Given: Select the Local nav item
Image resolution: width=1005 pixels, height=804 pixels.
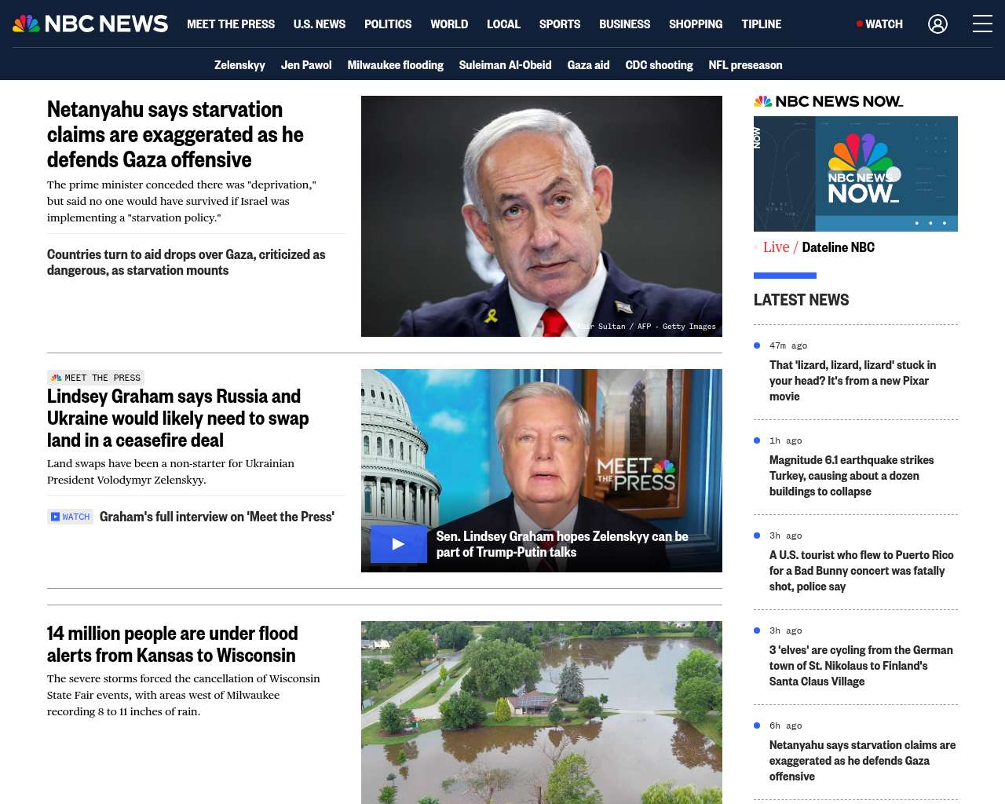Looking at the screenshot, I should 503,24.
